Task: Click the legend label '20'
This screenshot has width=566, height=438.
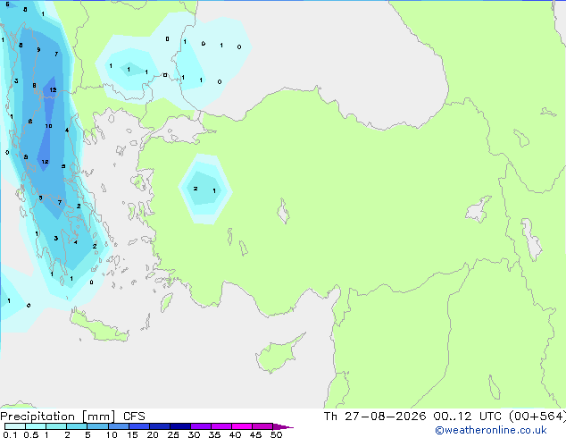Action: (153, 434)
